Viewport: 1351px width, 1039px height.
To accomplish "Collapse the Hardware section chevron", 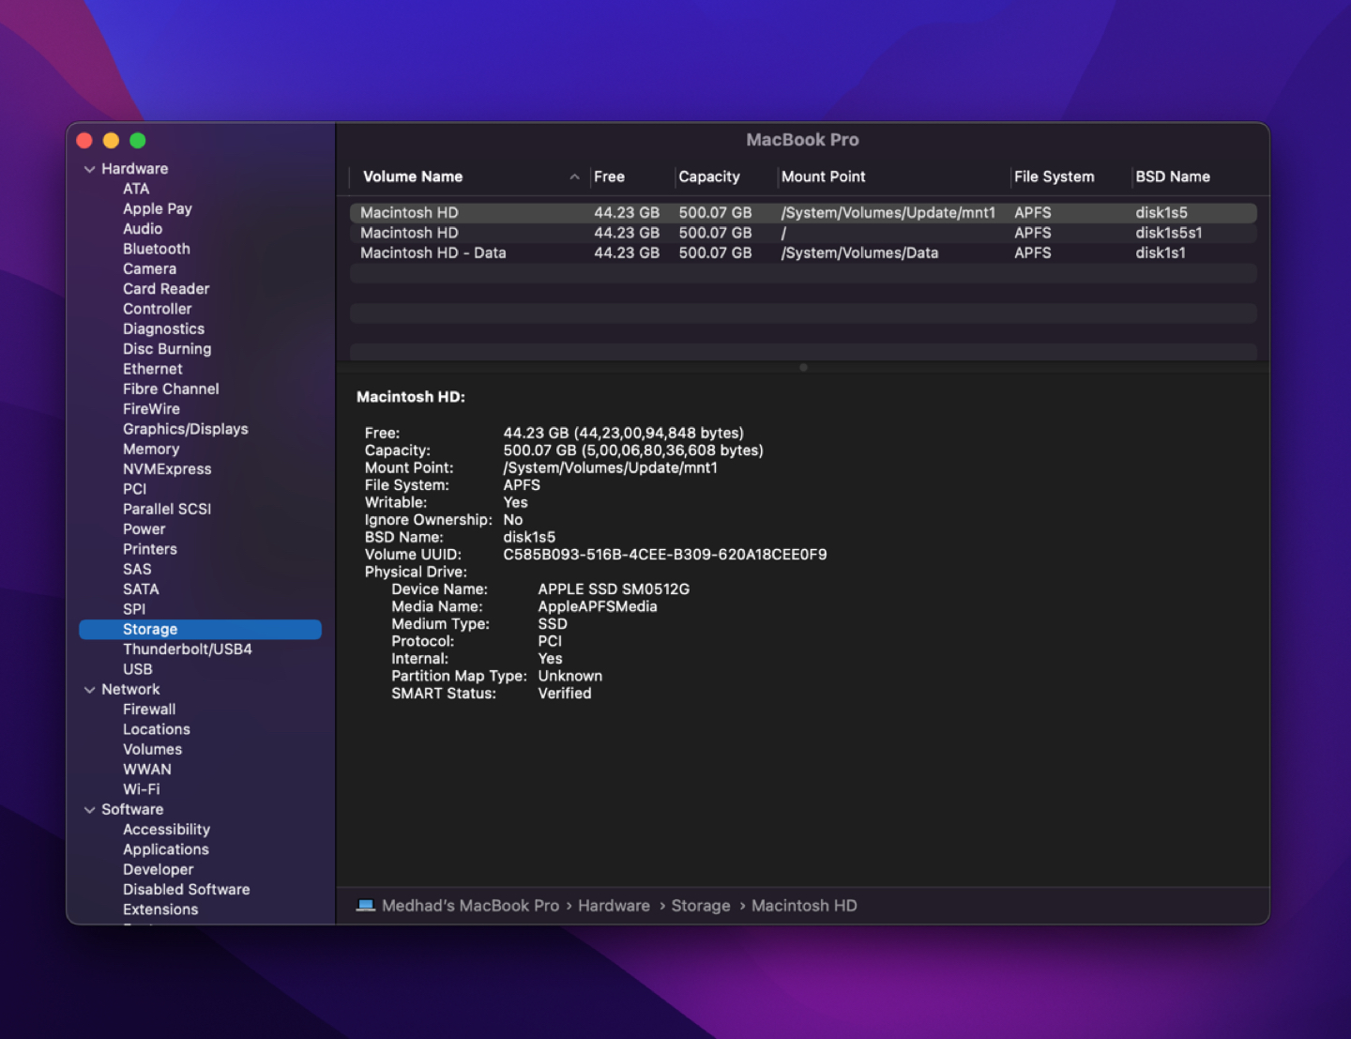I will [x=90, y=169].
